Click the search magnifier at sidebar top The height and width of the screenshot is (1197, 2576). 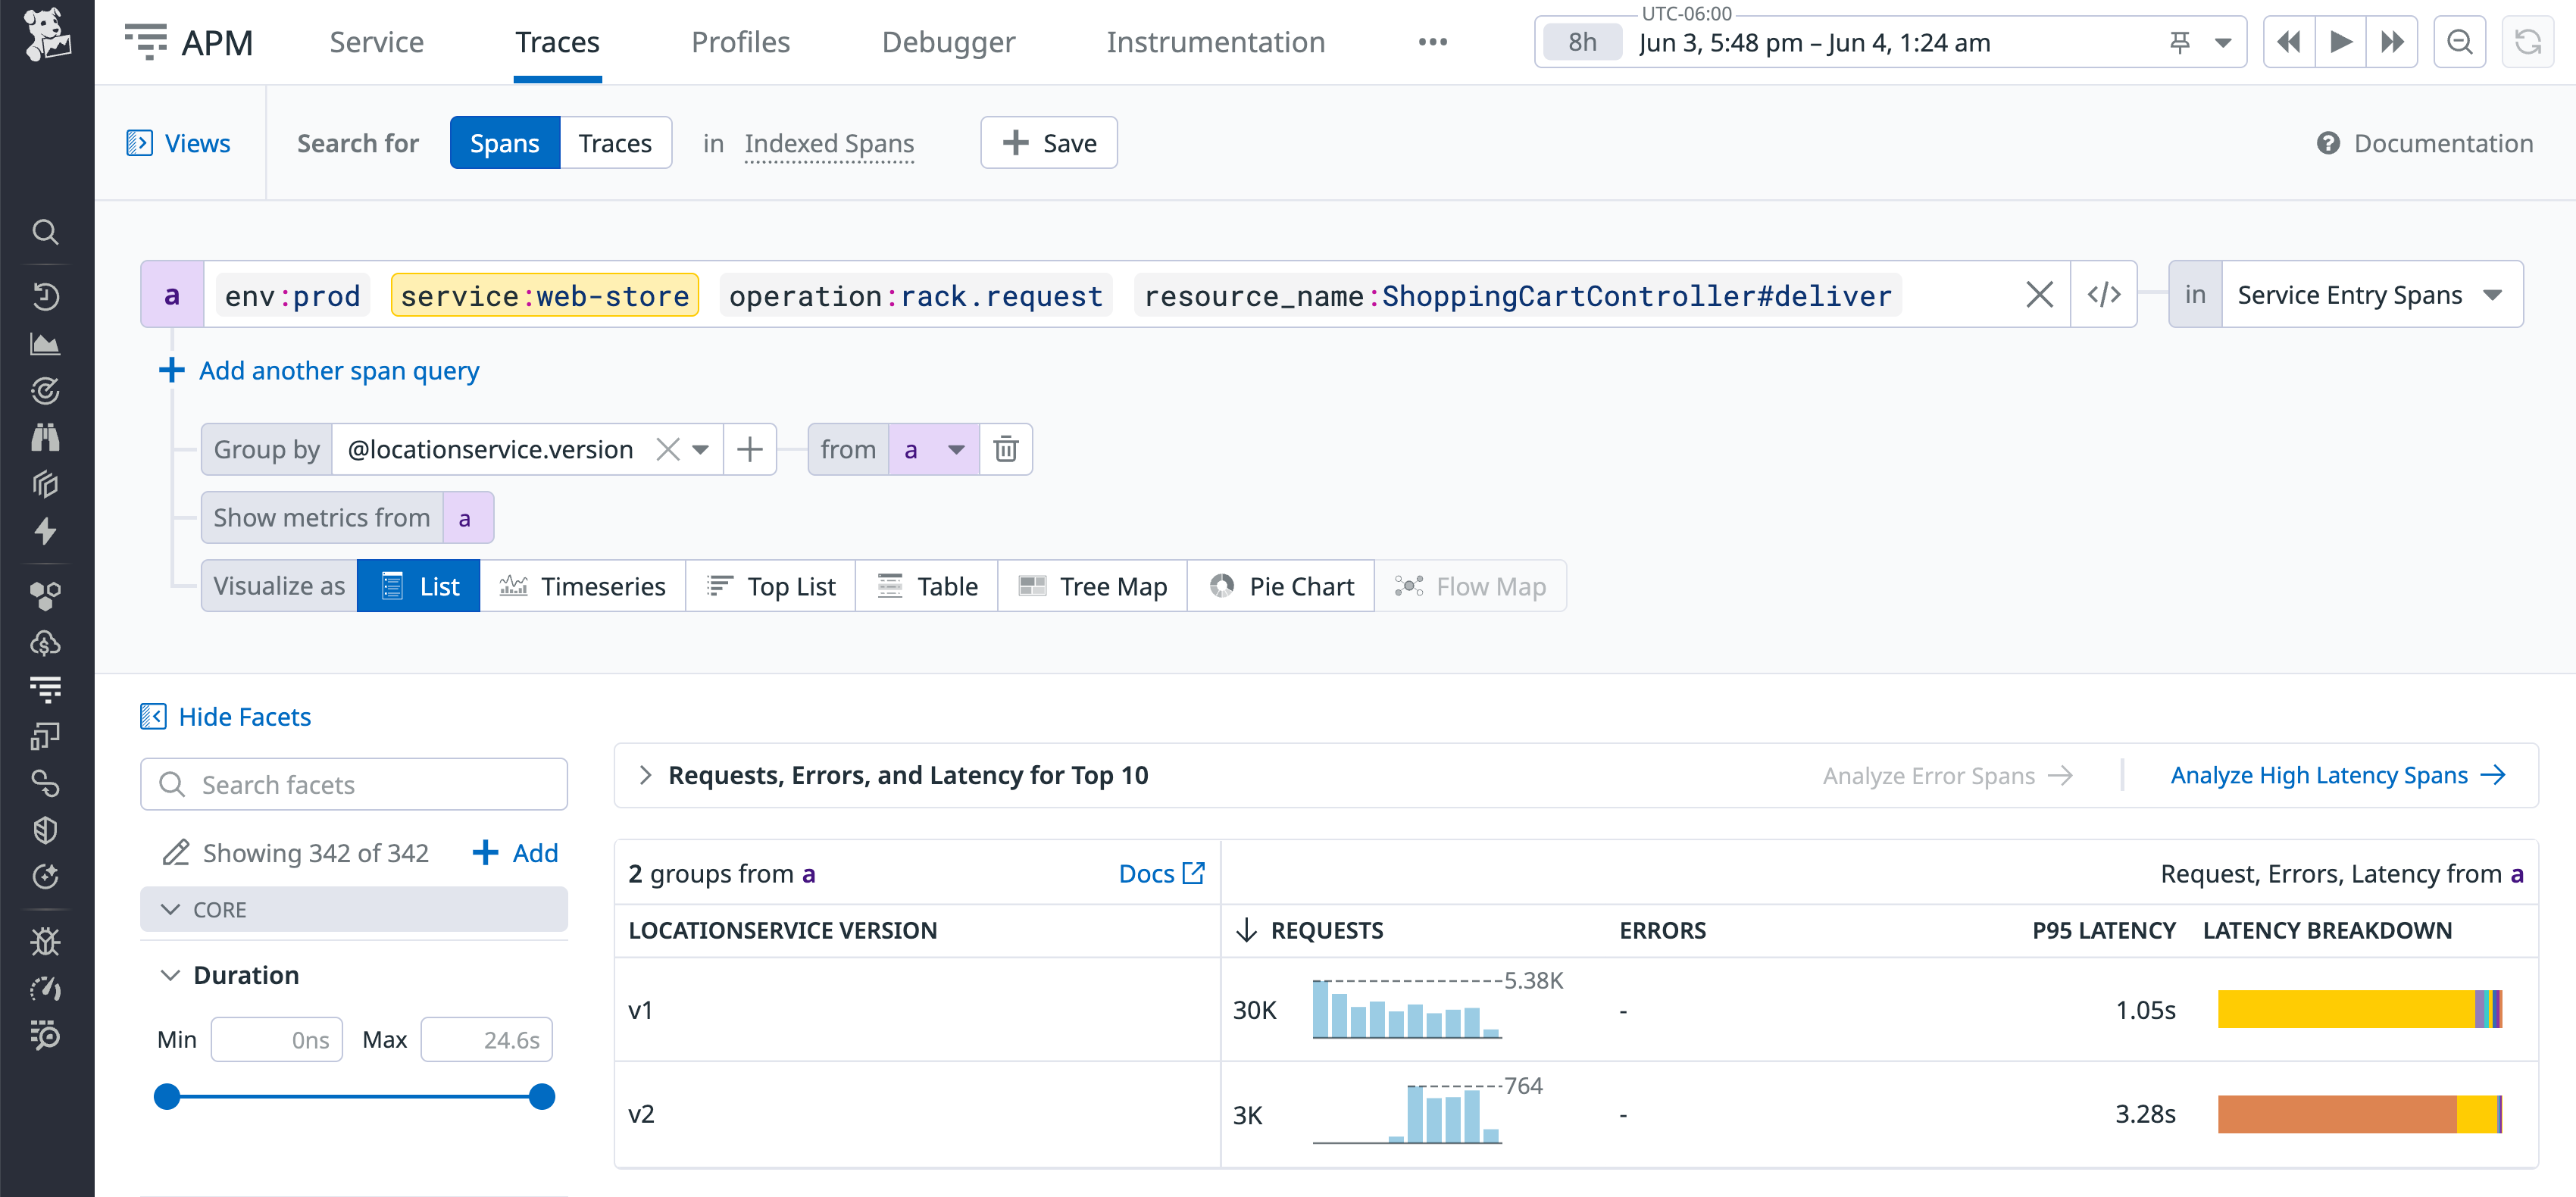coord(47,232)
